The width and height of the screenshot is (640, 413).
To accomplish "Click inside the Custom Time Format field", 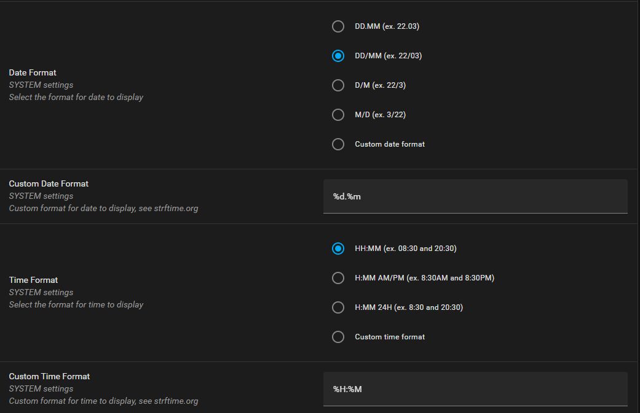I will click(x=475, y=388).
